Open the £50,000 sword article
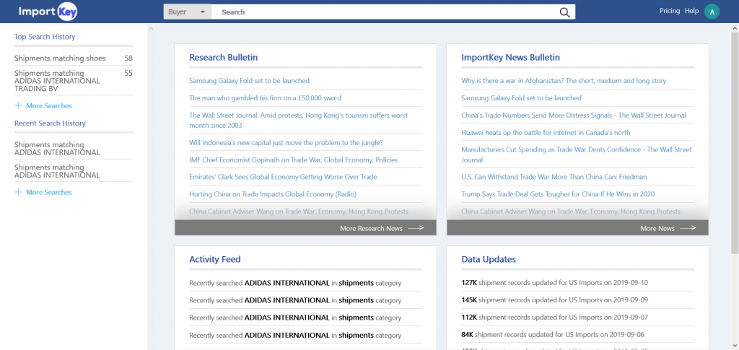 (x=266, y=98)
